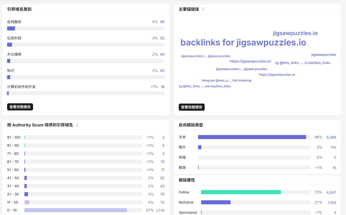
Task: Open the 42 domains count for score 31 - 40
Action: click(x=162, y=186)
